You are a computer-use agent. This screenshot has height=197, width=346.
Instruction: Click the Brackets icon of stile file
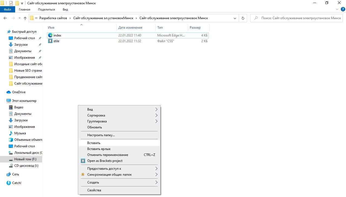point(50,41)
